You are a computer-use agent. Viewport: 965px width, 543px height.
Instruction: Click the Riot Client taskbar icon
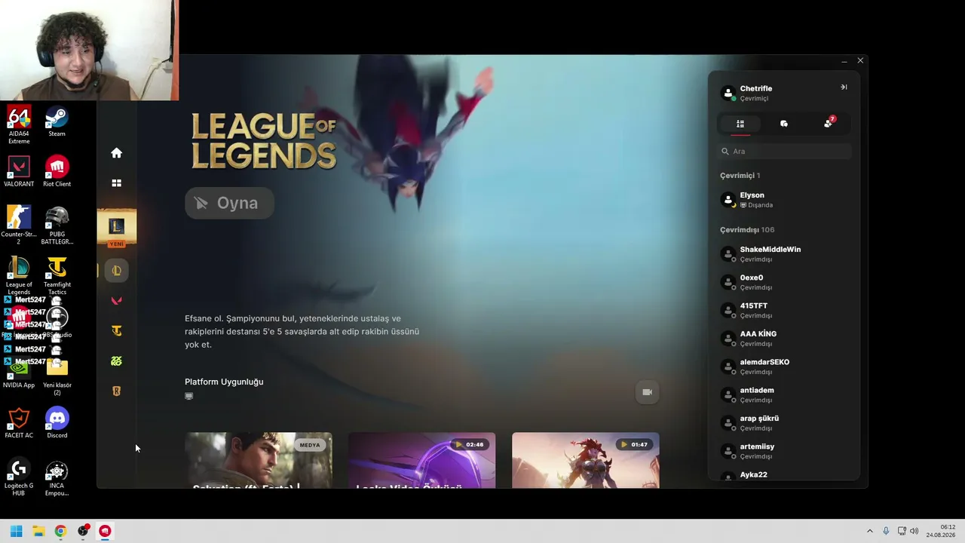coord(105,531)
